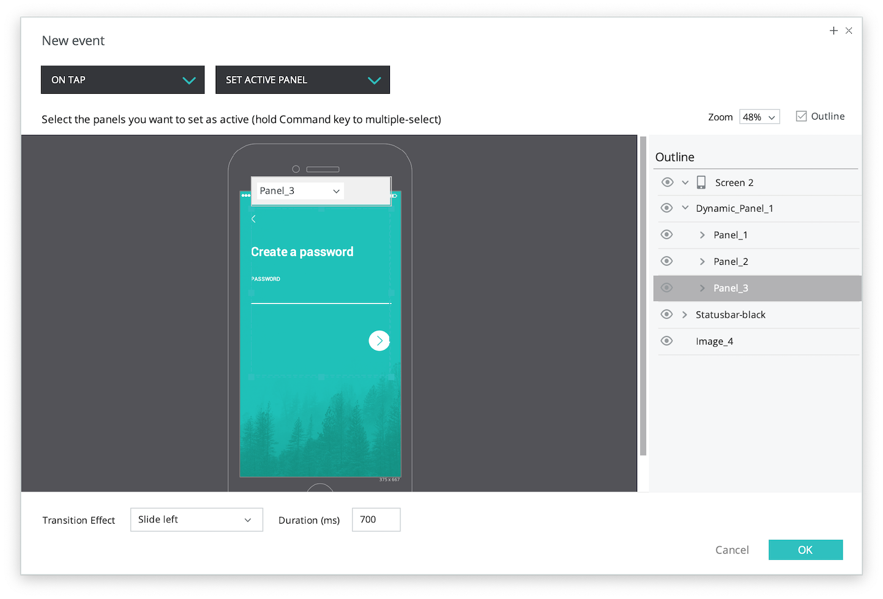Open the ON TAP trigger dropdown
Screen dimensions: 883x599
click(x=123, y=80)
